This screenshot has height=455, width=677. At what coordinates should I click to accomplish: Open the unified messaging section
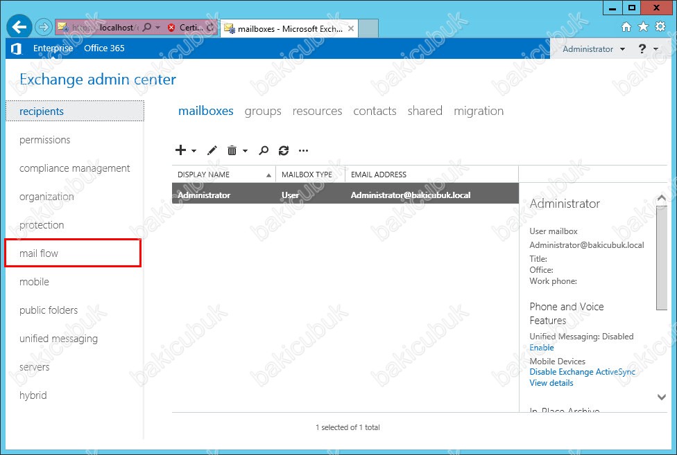coord(58,339)
